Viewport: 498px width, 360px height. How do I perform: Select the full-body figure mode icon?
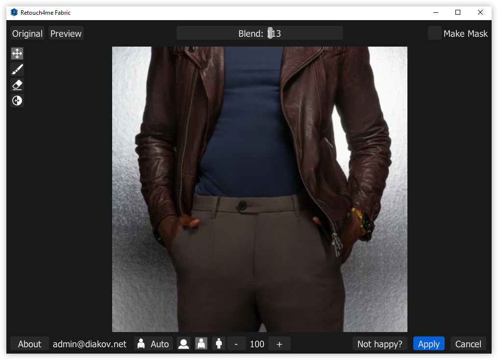tap(219, 344)
